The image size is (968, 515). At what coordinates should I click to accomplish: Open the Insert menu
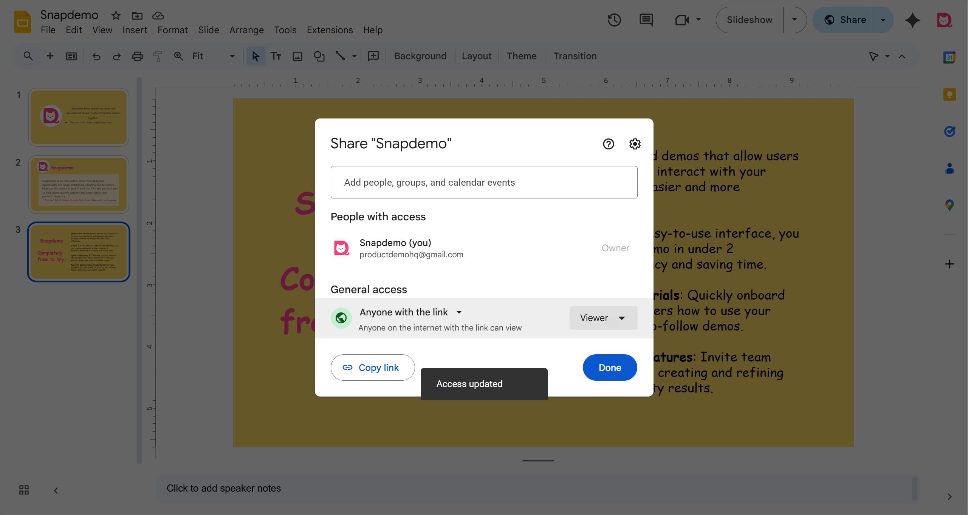click(135, 30)
